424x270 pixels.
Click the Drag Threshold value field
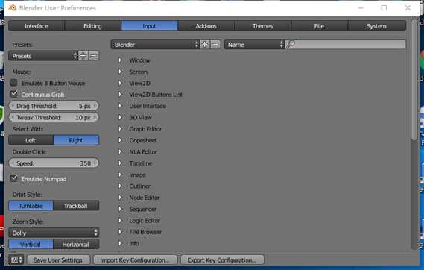[54, 106]
